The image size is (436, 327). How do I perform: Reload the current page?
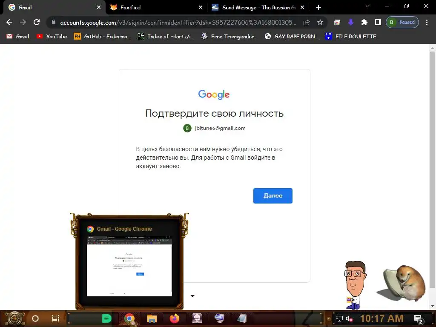[x=37, y=22]
